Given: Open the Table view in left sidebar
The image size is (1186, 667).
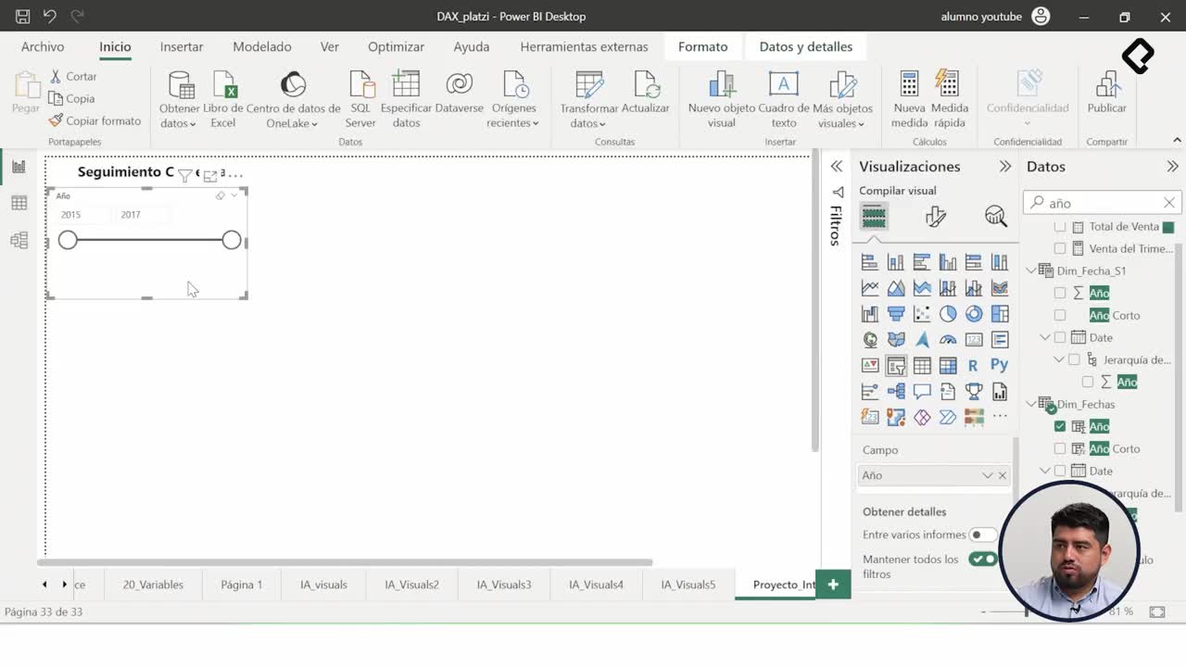Looking at the screenshot, I should point(19,204).
